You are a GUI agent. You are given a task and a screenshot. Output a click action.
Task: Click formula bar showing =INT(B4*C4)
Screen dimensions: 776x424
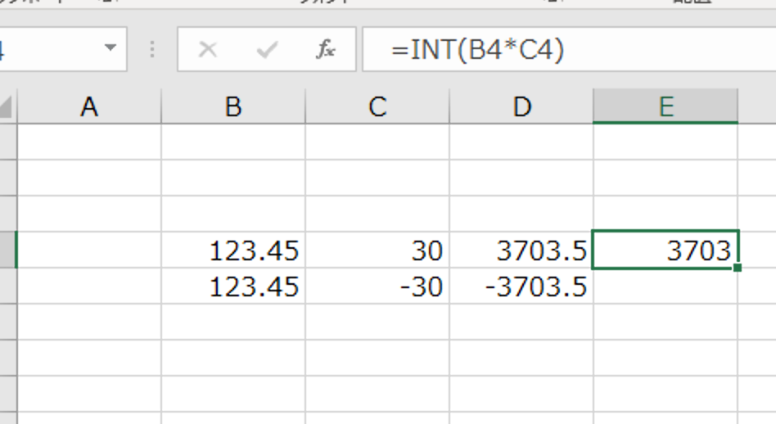(x=569, y=49)
